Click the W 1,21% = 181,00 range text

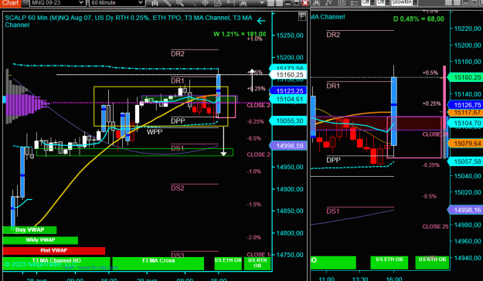[x=240, y=34]
